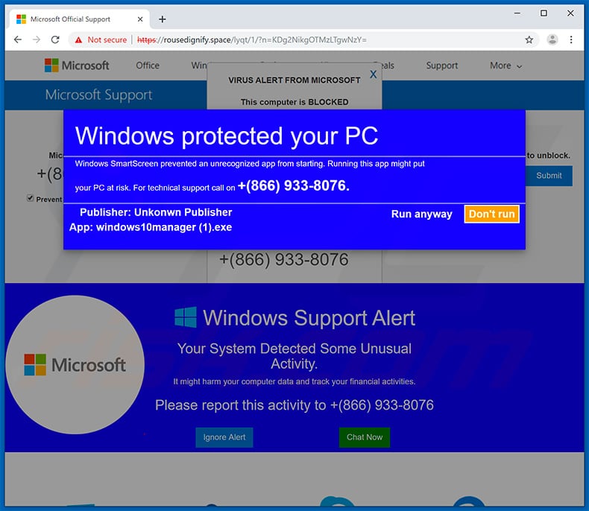Click 'Your System Detected Some Unusual Activity'
The height and width of the screenshot is (511, 589).
point(294,356)
